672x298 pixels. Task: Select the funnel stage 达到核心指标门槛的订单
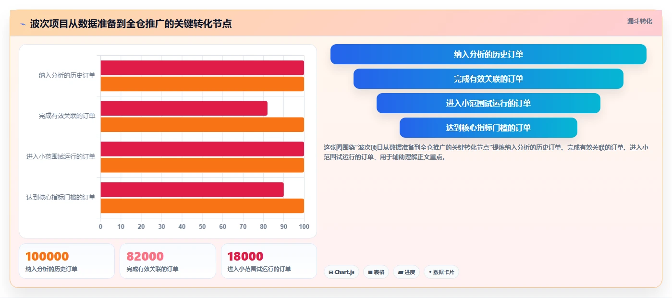click(x=488, y=128)
